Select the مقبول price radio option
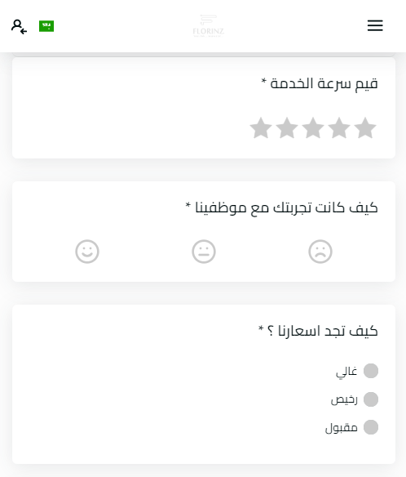Viewport: 406px width, 477px height. [x=371, y=427]
